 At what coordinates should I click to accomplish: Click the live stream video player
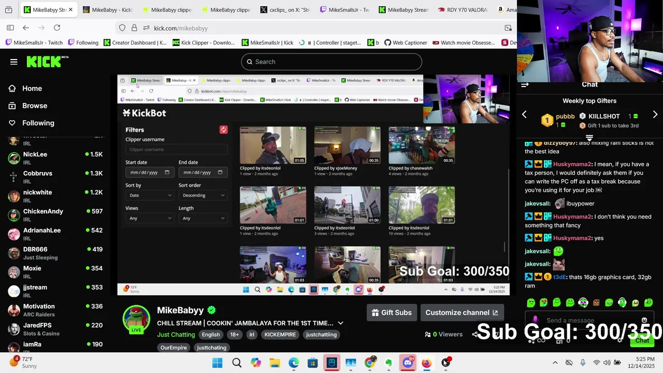pos(313,185)
